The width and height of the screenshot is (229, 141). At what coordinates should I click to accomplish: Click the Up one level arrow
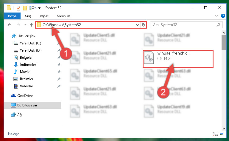pos(31,25)
